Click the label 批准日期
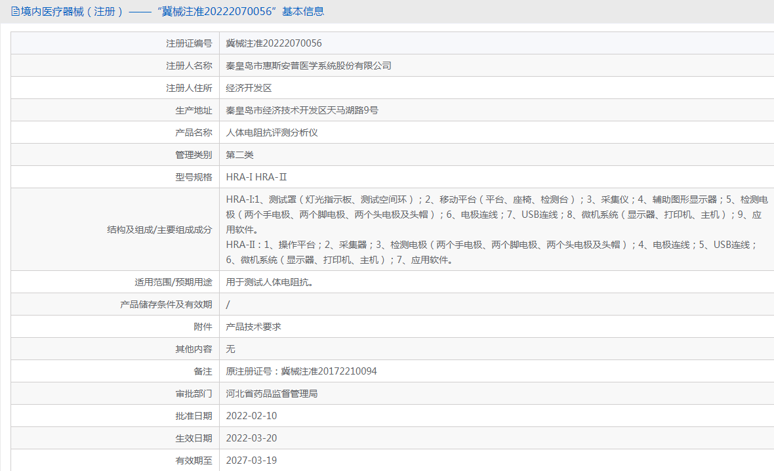Viewport: 774px width, 471px height. point(193,416)
